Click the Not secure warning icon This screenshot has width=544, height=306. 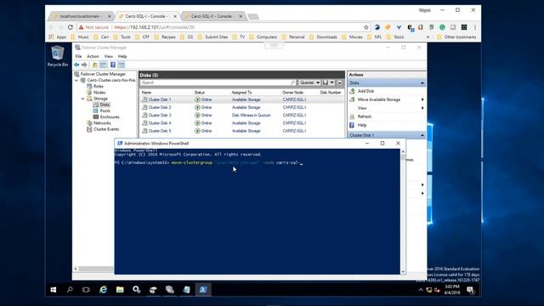pos(82,27)
